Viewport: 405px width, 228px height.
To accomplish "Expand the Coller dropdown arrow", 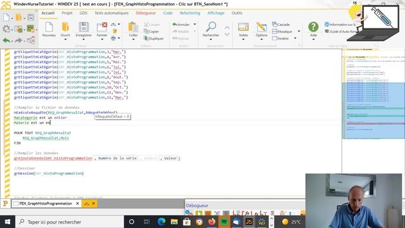I will pyautogui.click(x=134, y=39).
